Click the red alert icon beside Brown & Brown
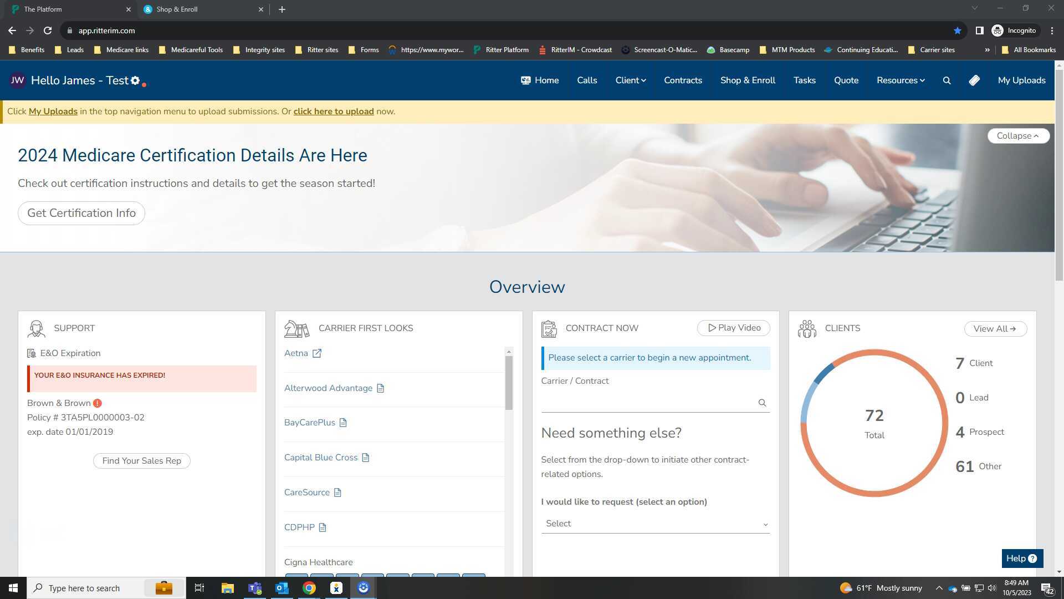The image size is (1064, 599). (98, 403)
